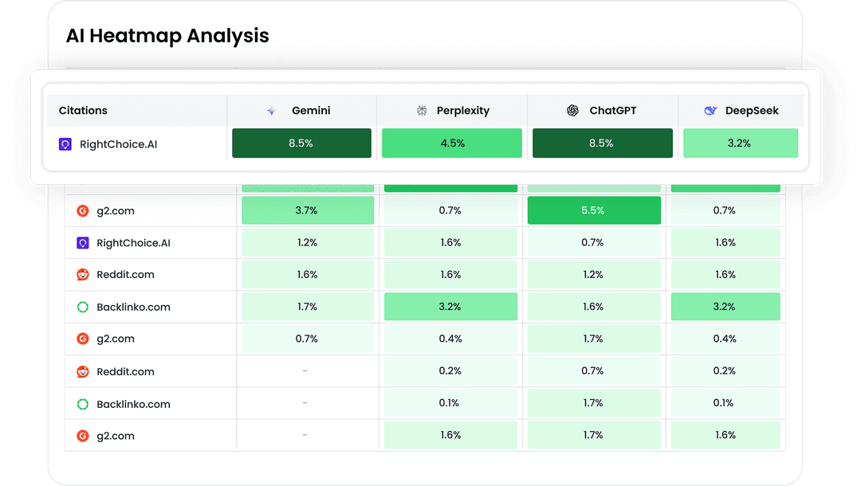Click the green Backlinko.com icon
The image size is (861, 486).
[x=83, y=306]
